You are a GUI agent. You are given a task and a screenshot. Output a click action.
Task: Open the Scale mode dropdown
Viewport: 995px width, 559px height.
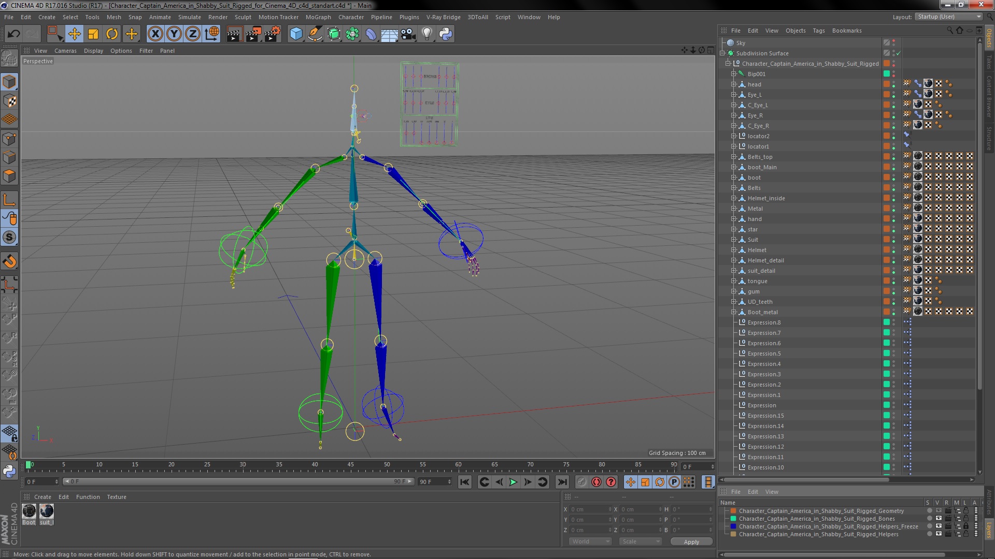(x=641, y=541)
